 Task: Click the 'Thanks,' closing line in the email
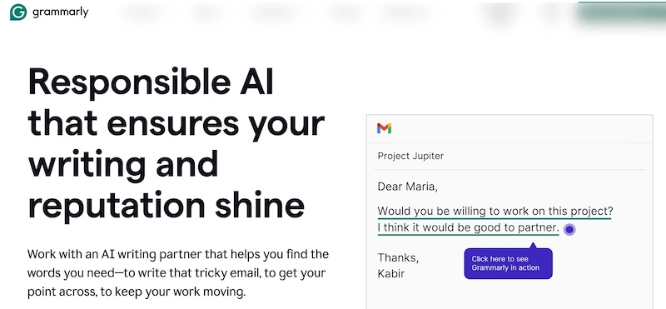(x=398, y=257)
